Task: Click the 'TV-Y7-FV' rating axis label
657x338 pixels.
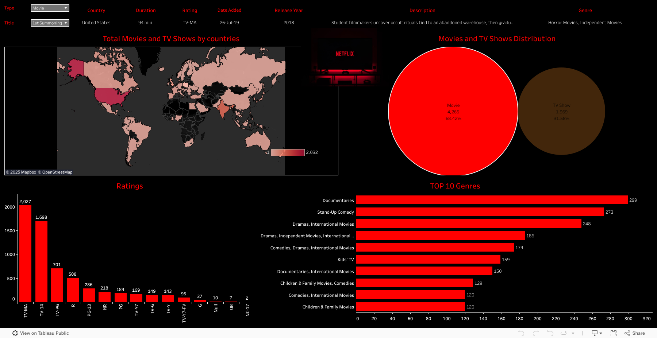Action: click(184, 313)
